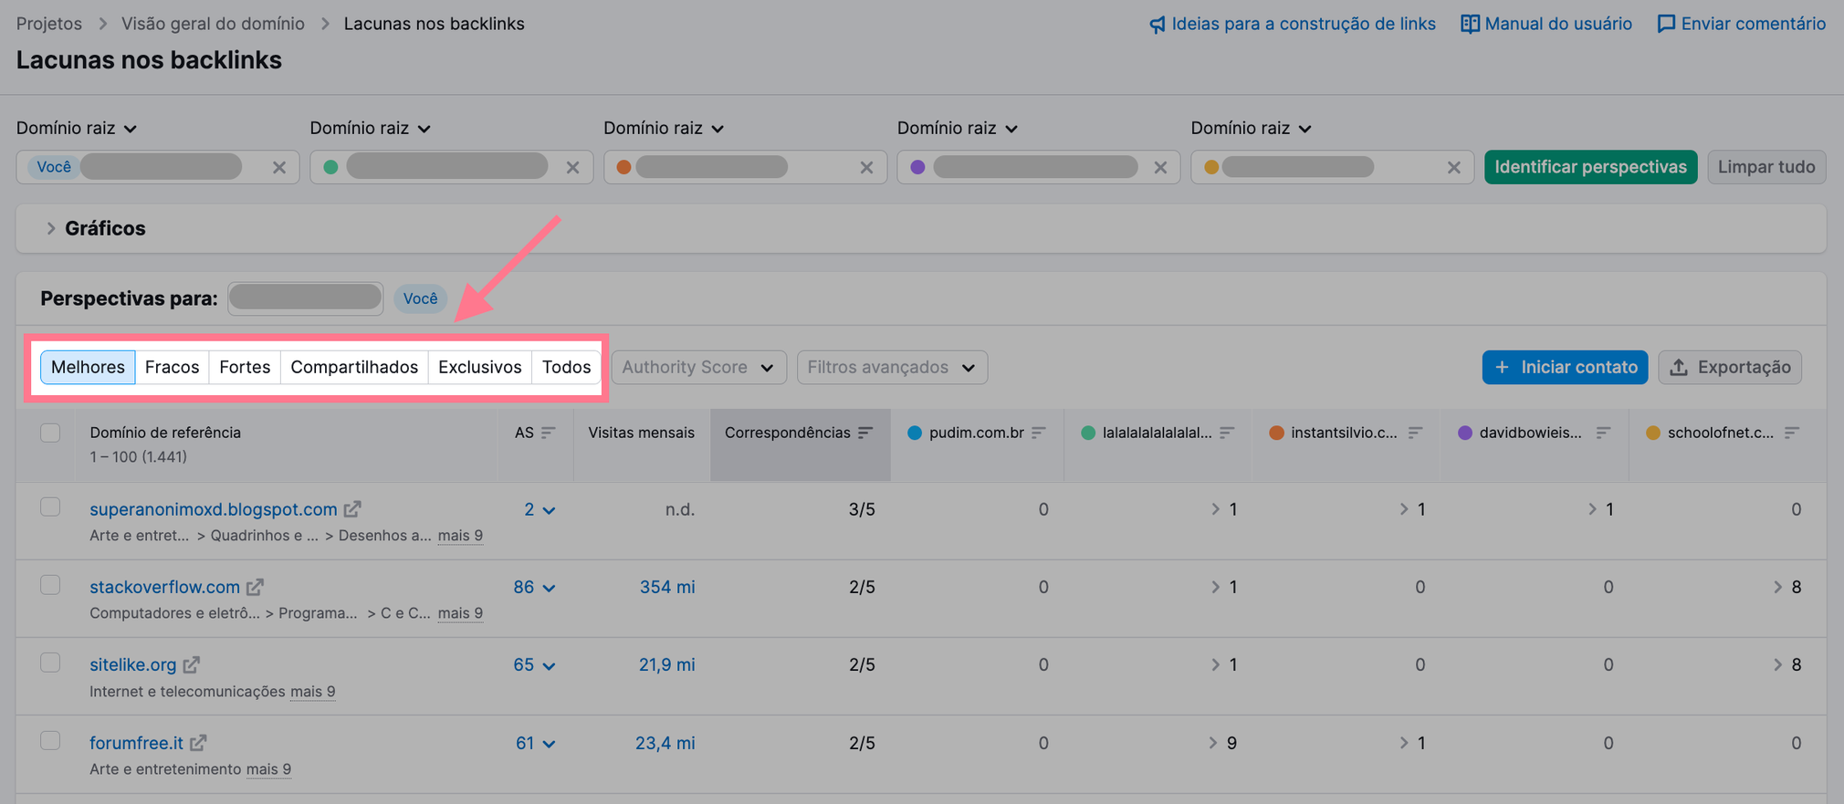The width and height of the screenshot is (1844, 804).
Task: Sort by schoolofnet.c... column icon
Action: (1792, 433)
